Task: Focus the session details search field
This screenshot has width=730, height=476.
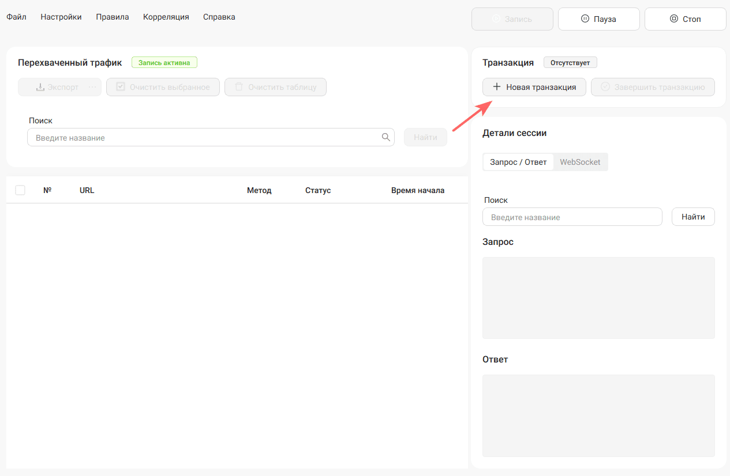Action: point(572,217)
